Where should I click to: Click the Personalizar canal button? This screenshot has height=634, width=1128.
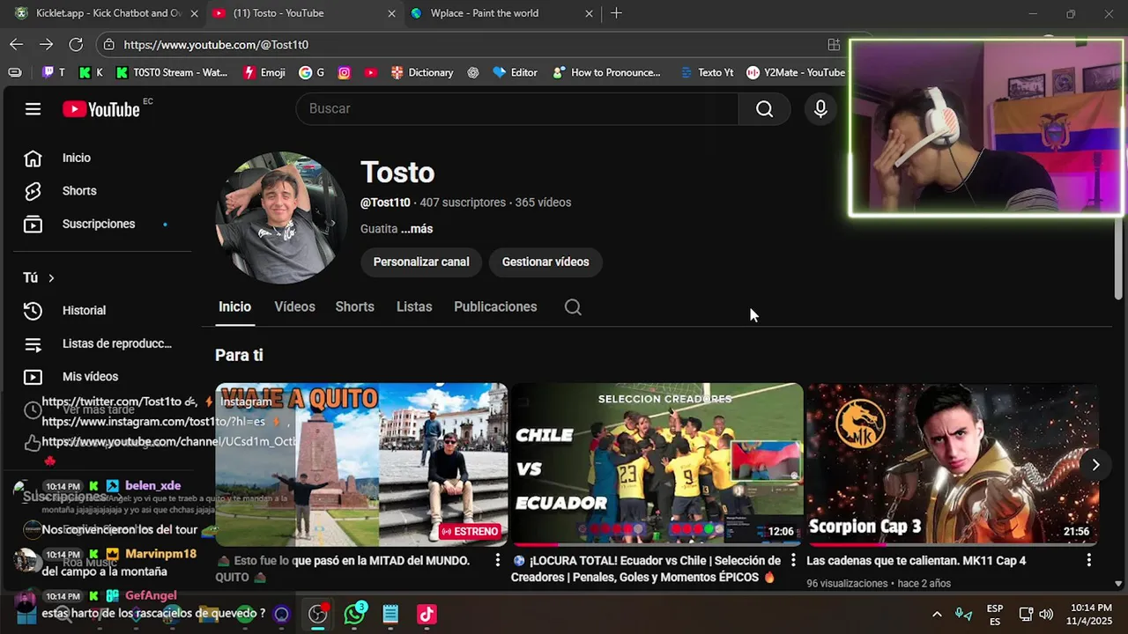[421, 262]
